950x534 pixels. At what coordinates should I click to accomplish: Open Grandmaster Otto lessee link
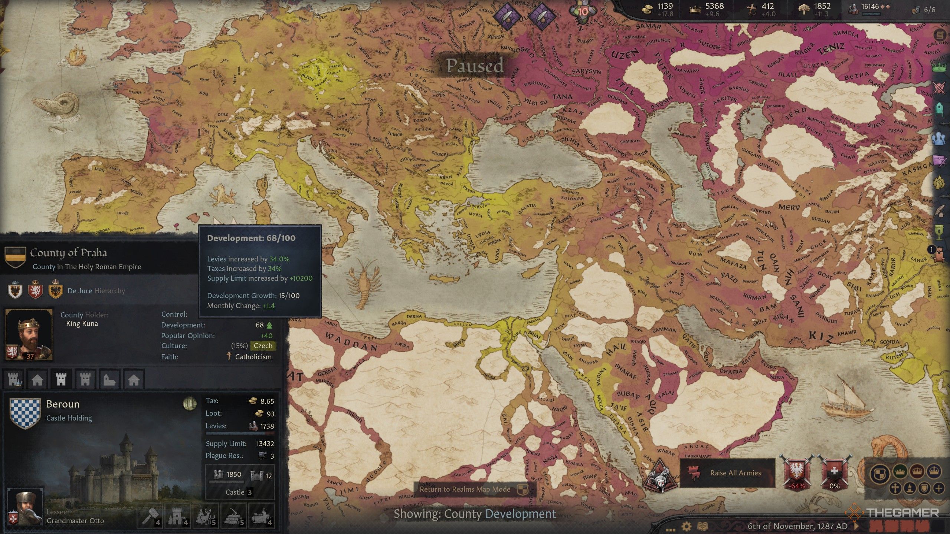coord(75,521)
